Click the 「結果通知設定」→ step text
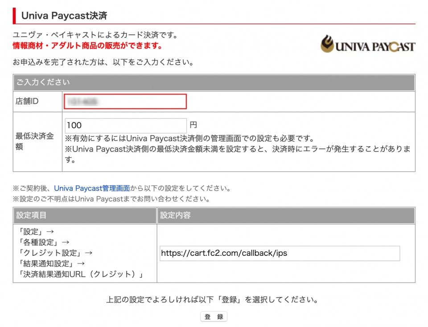The width and height of the screenshot is (428, 327). pos(51,263)
